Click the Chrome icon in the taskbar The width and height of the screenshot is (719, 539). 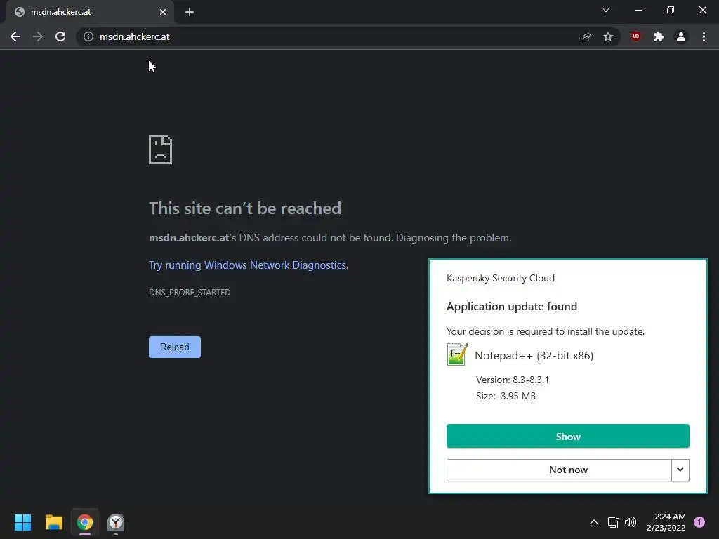[85, 522]
